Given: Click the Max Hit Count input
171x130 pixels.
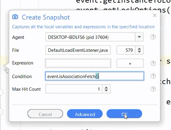Looking at the screenshot, I should pos(74,89).
